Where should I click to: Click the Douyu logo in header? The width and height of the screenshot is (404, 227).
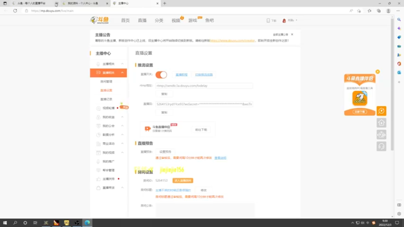click(x=99, y=20)
